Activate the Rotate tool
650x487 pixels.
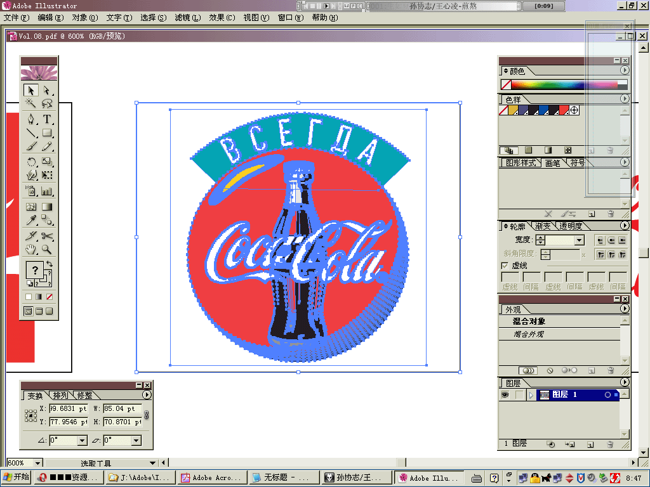click(31, 162)
